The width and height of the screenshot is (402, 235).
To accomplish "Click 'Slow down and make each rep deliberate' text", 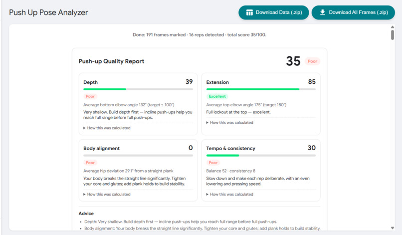I will click(x=258, y=181).
